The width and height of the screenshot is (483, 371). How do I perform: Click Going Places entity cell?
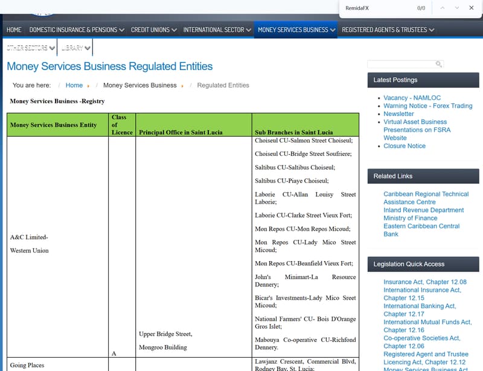[x=27, y=365]
